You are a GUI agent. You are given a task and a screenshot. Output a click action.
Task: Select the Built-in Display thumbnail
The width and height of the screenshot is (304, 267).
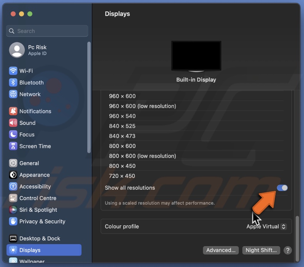click(196, 56)
